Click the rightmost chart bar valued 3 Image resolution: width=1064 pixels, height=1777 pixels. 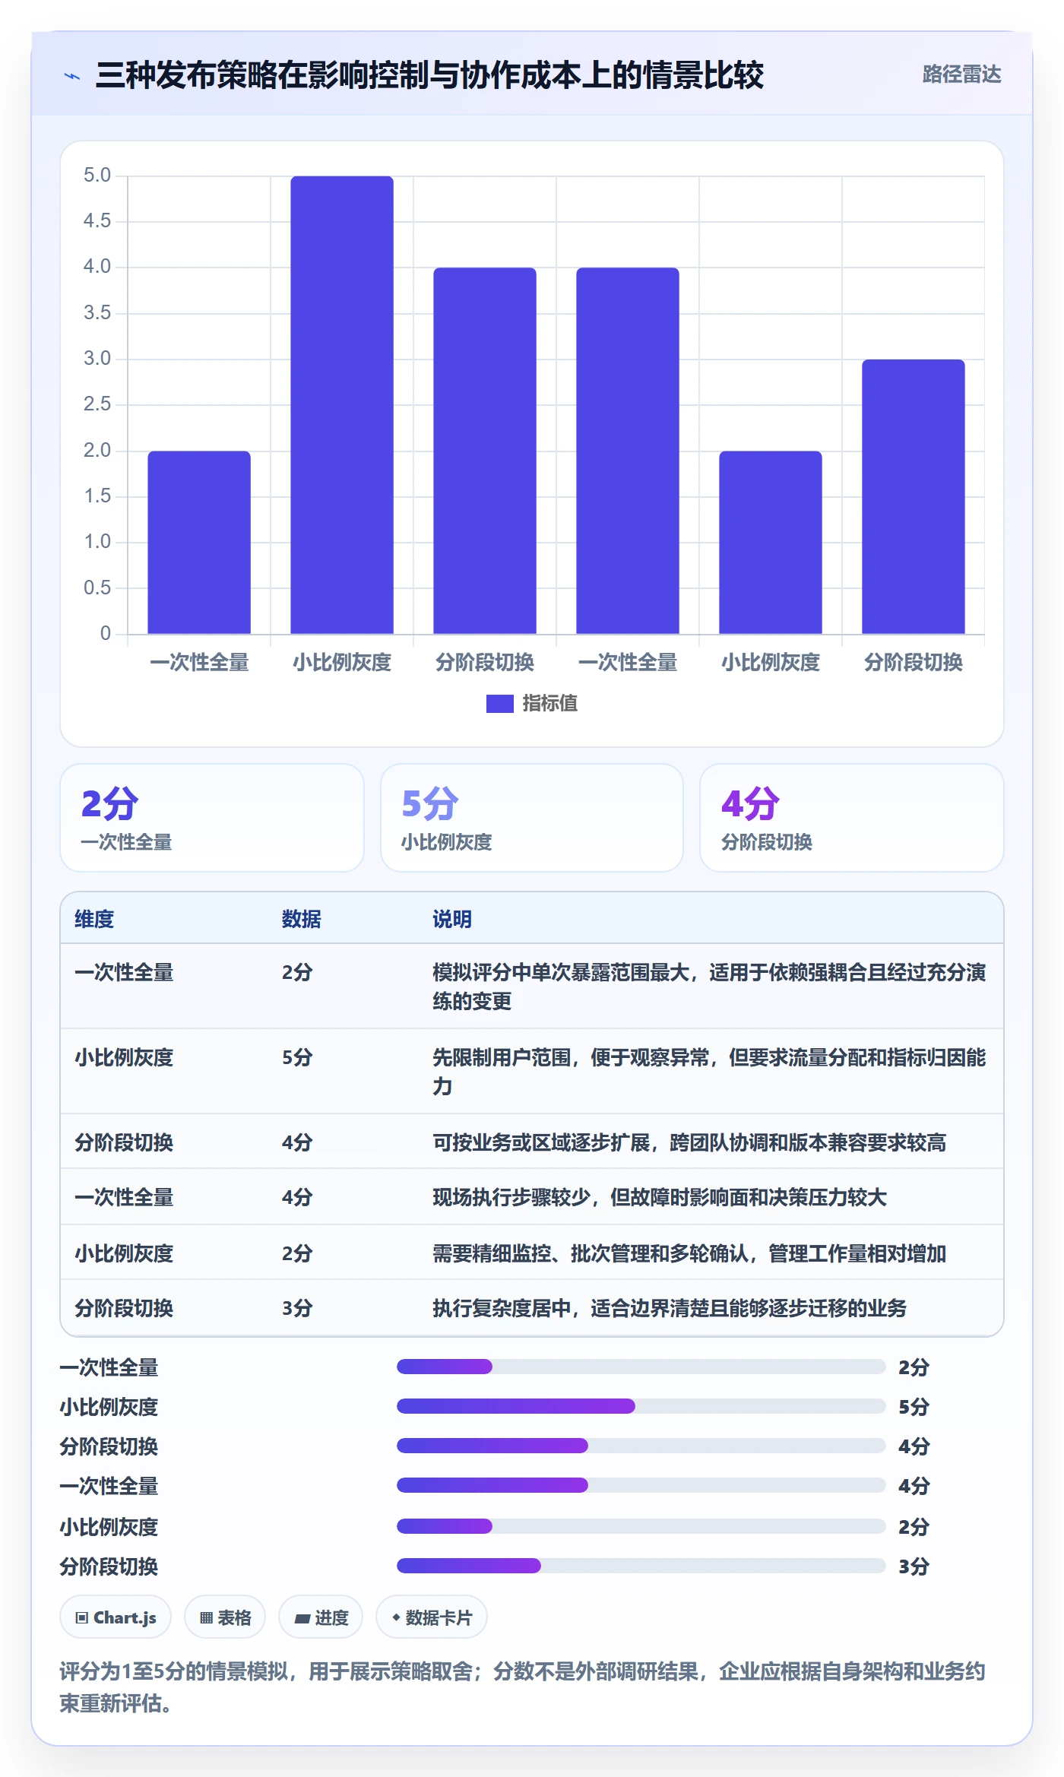[914, 496]
